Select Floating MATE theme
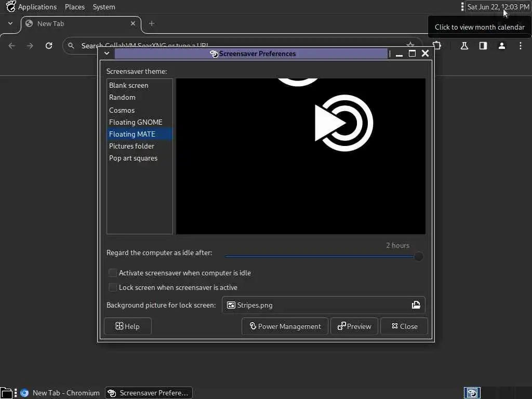This screenshot has width=532, height=399. (x=140, y=134)
